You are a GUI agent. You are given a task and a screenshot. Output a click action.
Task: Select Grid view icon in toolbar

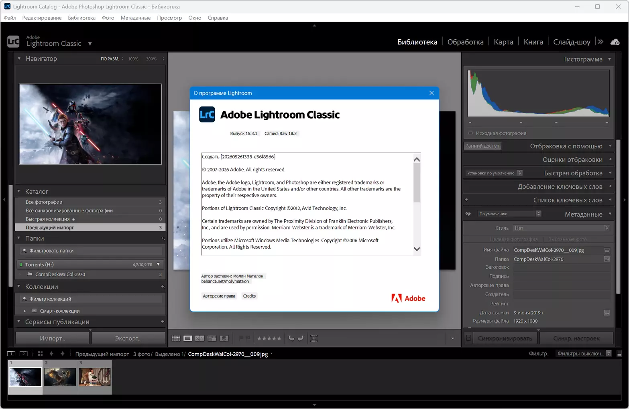(x=176, y=338)
